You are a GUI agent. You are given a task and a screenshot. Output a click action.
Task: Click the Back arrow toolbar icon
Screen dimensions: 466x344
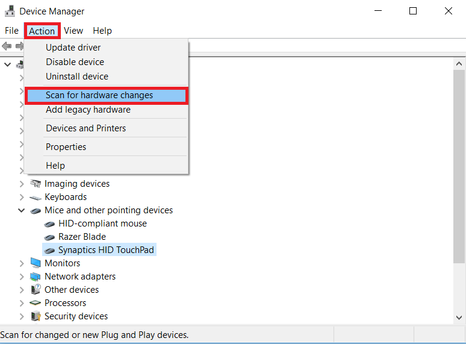[x=7, y=46]
